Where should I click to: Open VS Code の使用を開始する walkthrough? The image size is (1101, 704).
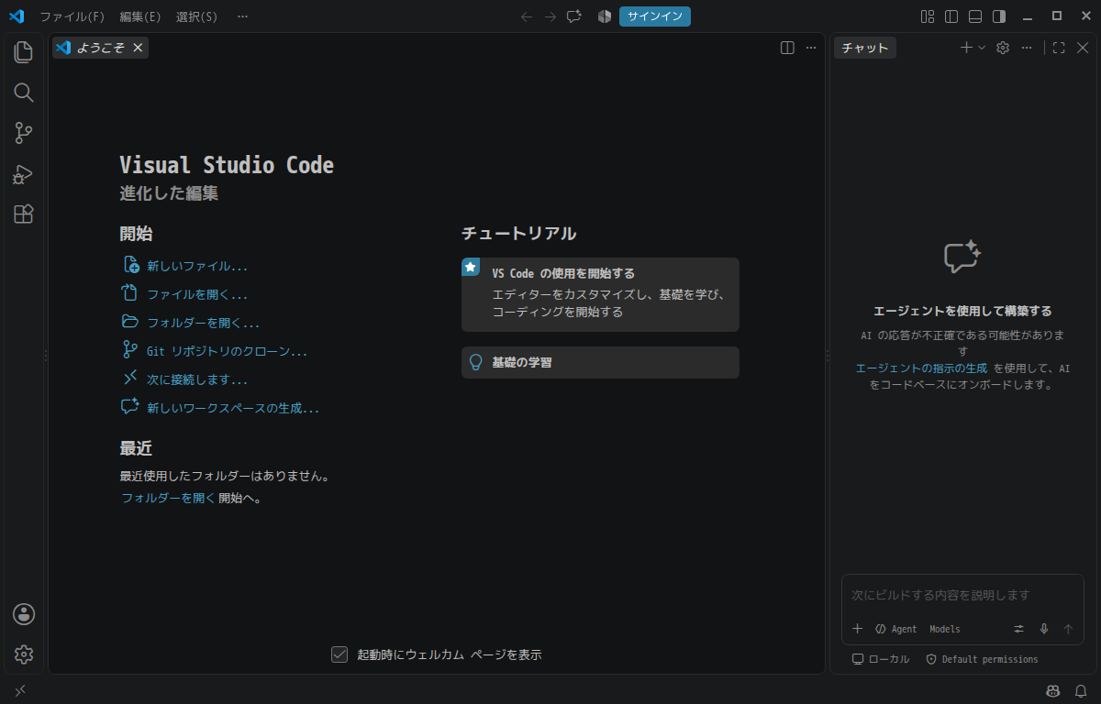[600, 294]
